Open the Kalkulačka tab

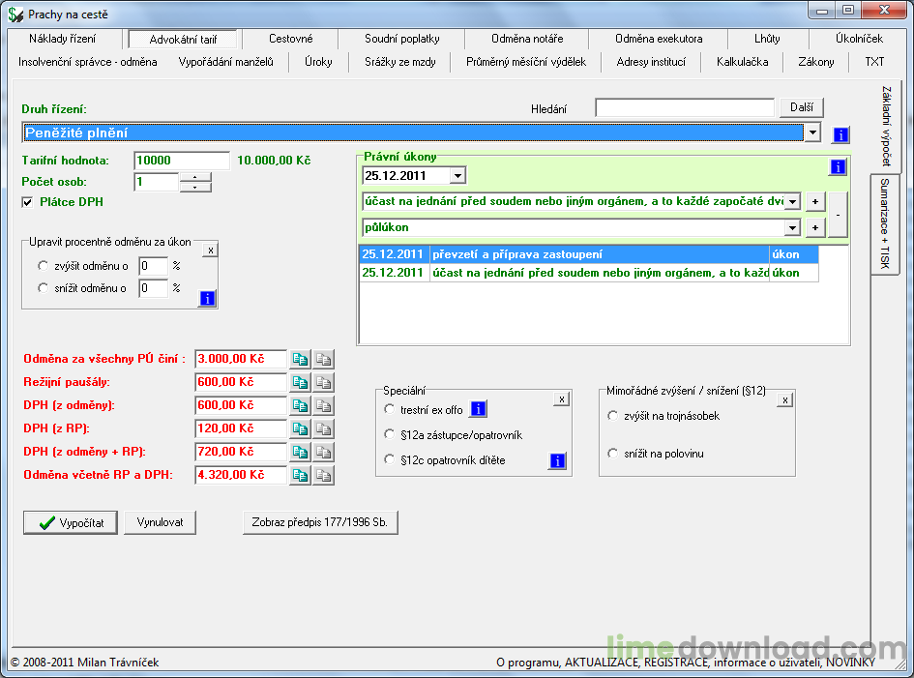(x=742, y=62)
